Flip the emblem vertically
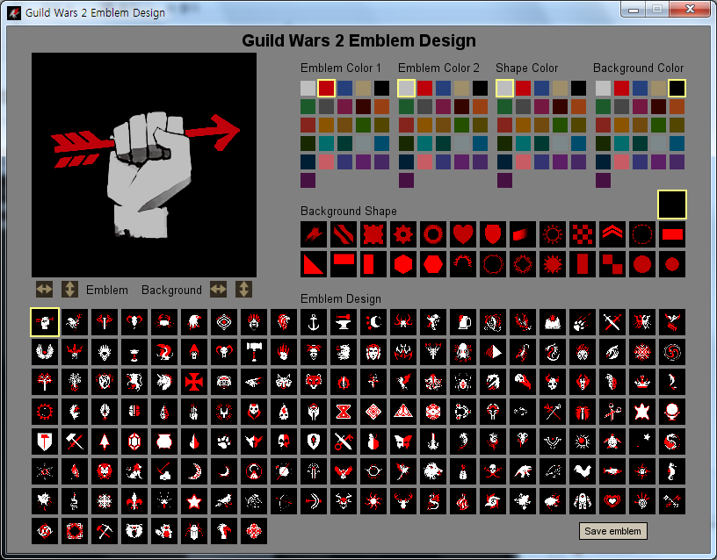This screenshot has width=717, height=560. [x=69, y=289]
